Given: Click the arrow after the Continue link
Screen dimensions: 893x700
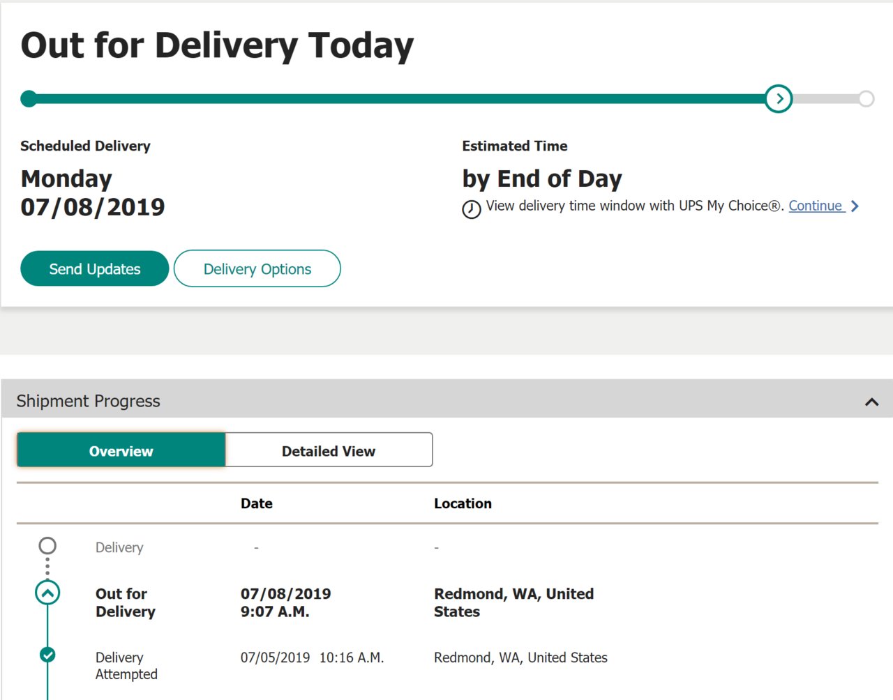Looking at the screenshot, I should pos(855,206).
